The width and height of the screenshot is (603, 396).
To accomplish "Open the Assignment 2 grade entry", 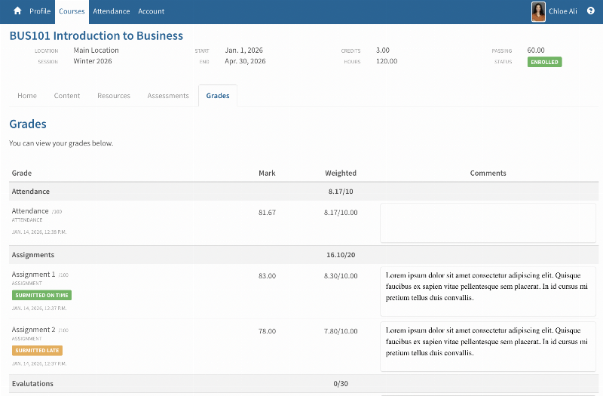I will (x=34, y=330).
